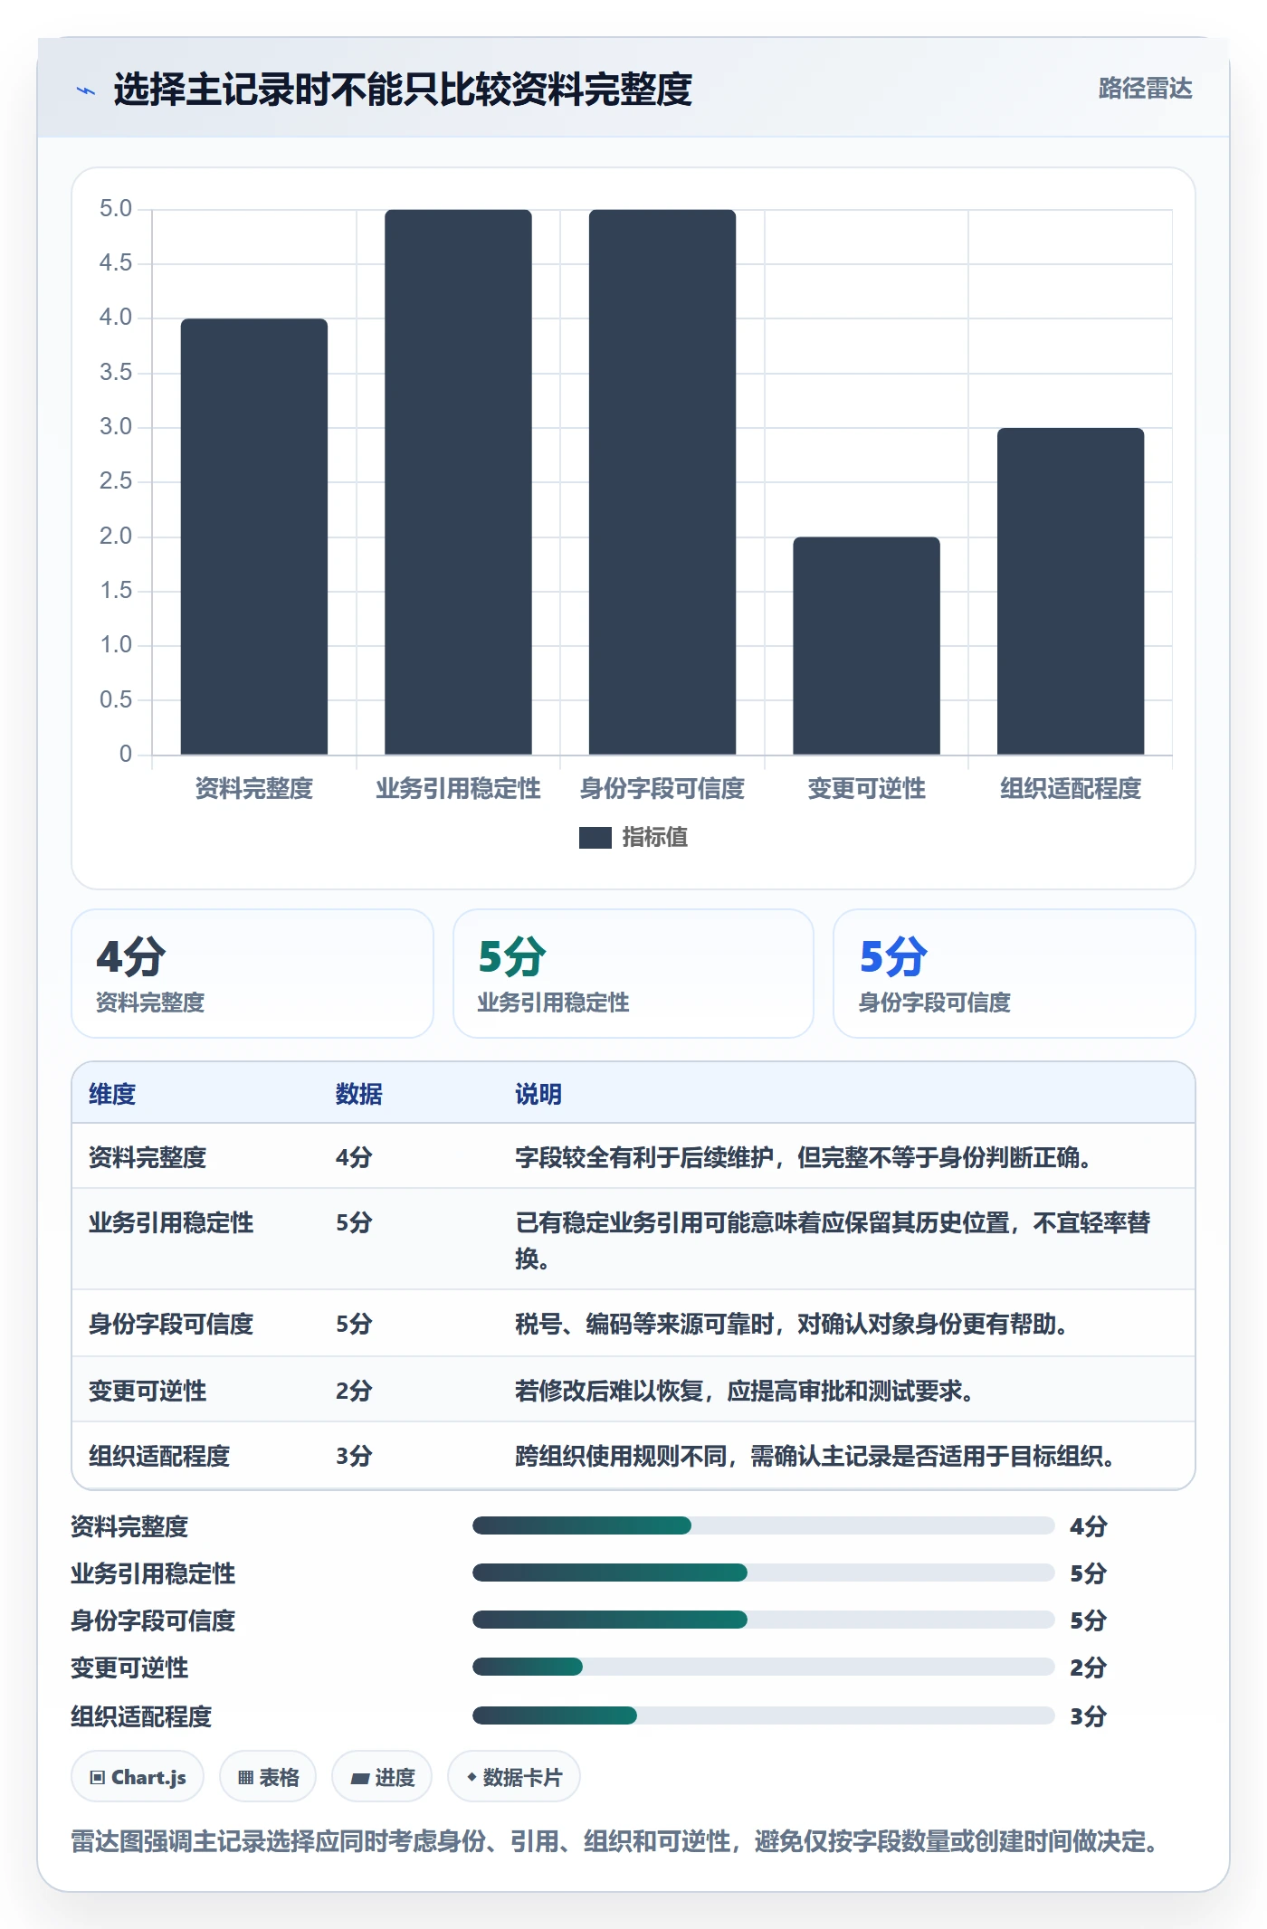Click the 2分 value beside progress bar
Screen dimensions: 1267x1929
pos(1089,1668)
